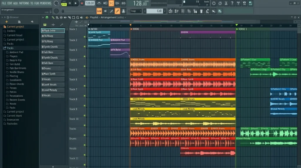
Task: Click the play button in the transport bar
Action: point(76,3)
